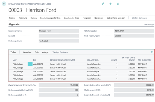Click the Kontakt input field
This screenshot has height=102, width=155.
59,36
